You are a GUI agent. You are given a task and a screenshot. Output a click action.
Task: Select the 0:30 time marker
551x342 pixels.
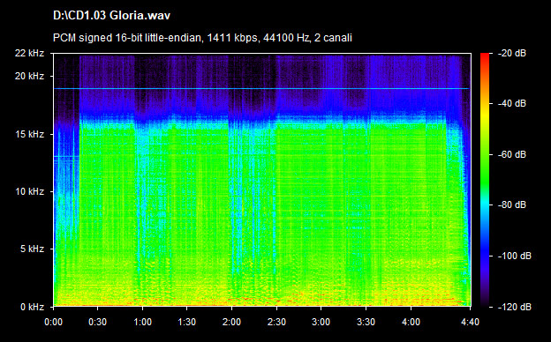click(x=98, y=322)
